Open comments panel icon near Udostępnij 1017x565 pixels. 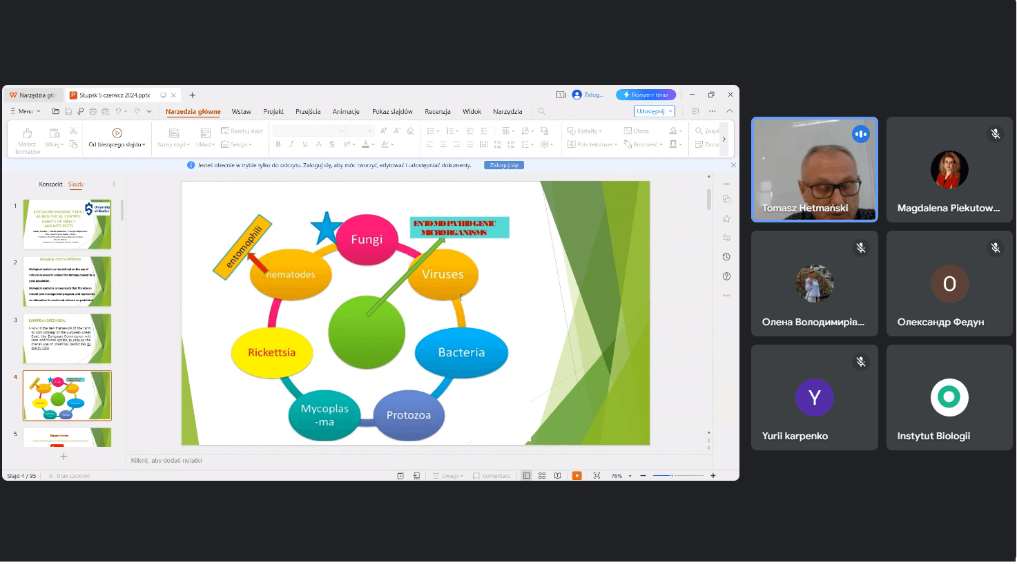click(695, 111)
